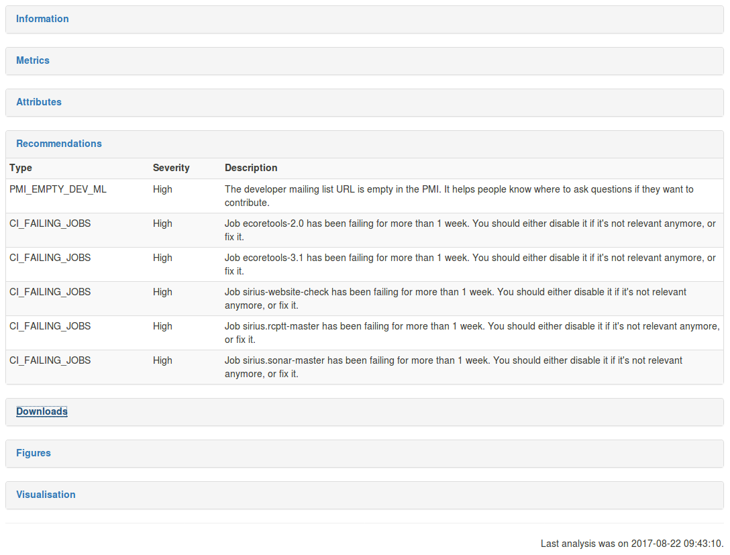Select the PMI_EMPTY_DEV_ML recommendation row
730x555 pixels.
(58, 189)
